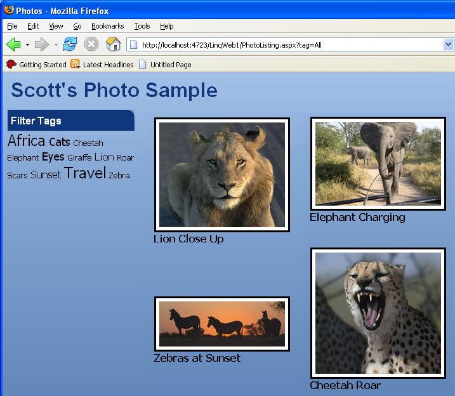Screen dimensions: 455x396
Task: Click the page icon in the address bar
Action: (x=133, y=45)
